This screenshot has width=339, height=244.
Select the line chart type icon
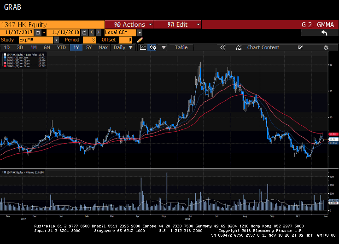pyautogui.click(x=143, y=47)
